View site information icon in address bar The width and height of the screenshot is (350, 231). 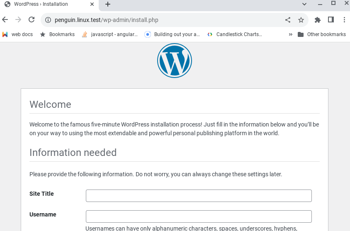coord(48,20)
